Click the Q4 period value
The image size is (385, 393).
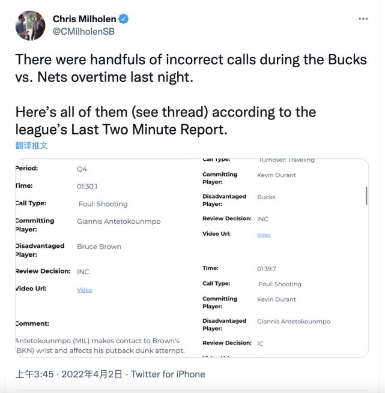(x=82, y=169)
